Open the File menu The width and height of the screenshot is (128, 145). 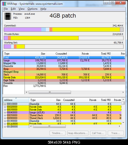pos(6,9)
